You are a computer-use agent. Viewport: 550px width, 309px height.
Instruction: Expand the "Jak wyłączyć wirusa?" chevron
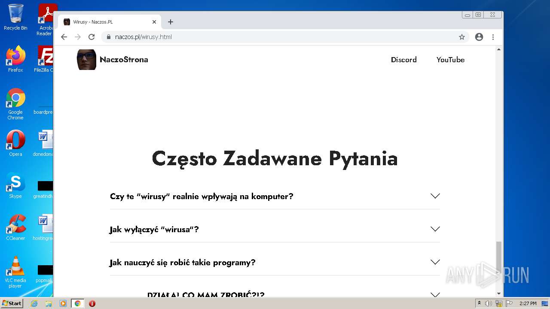tap(435, 229)
